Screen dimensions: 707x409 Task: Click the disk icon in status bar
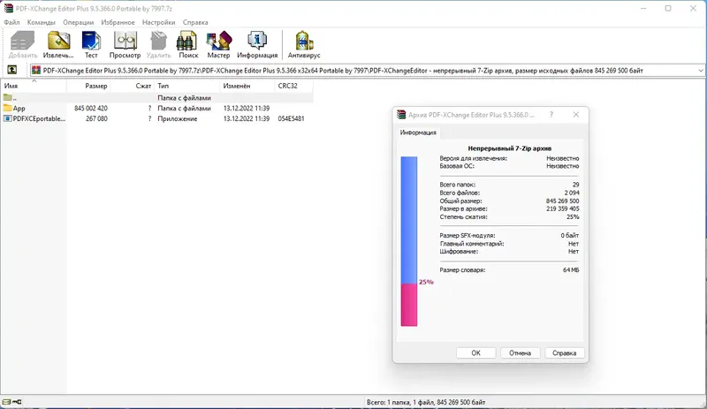click(x=6, y=402)
